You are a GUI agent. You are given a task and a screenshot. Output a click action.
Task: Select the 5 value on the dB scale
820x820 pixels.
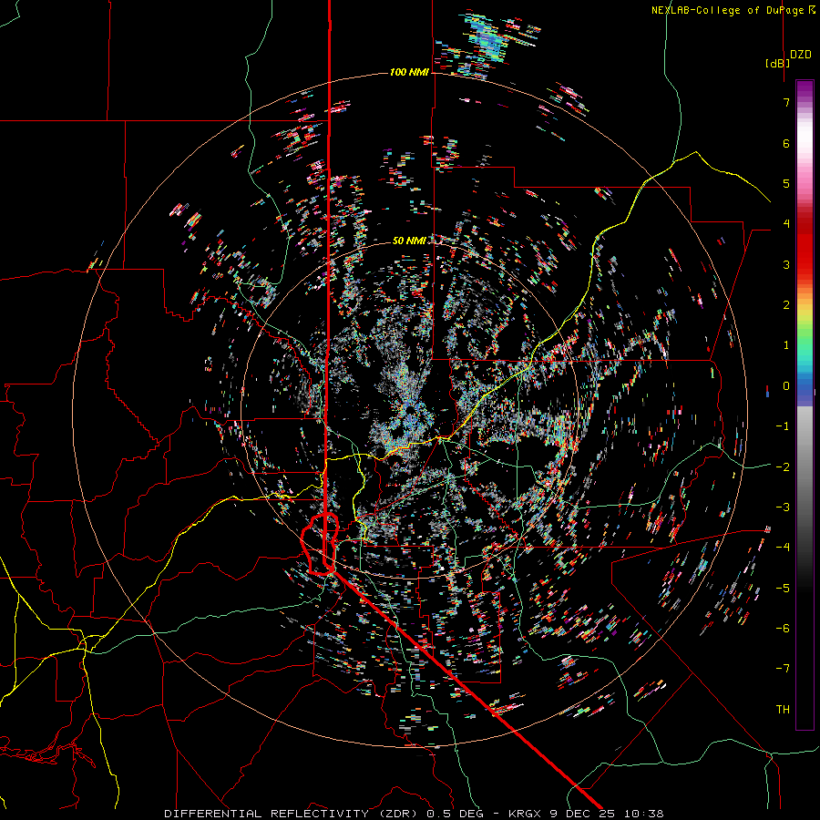pos(786,183)
